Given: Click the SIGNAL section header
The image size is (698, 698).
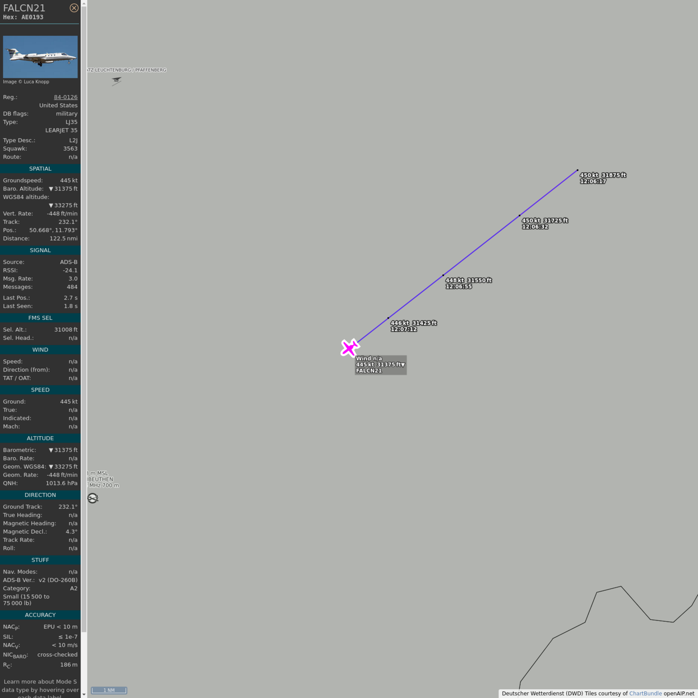Looking at the screenshot, I should point(40,250).
